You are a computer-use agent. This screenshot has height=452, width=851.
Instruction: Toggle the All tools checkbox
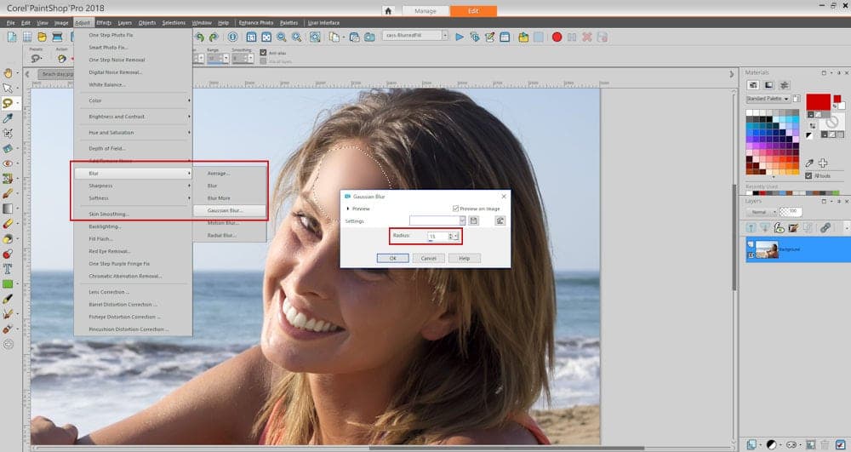click(808, 175)
